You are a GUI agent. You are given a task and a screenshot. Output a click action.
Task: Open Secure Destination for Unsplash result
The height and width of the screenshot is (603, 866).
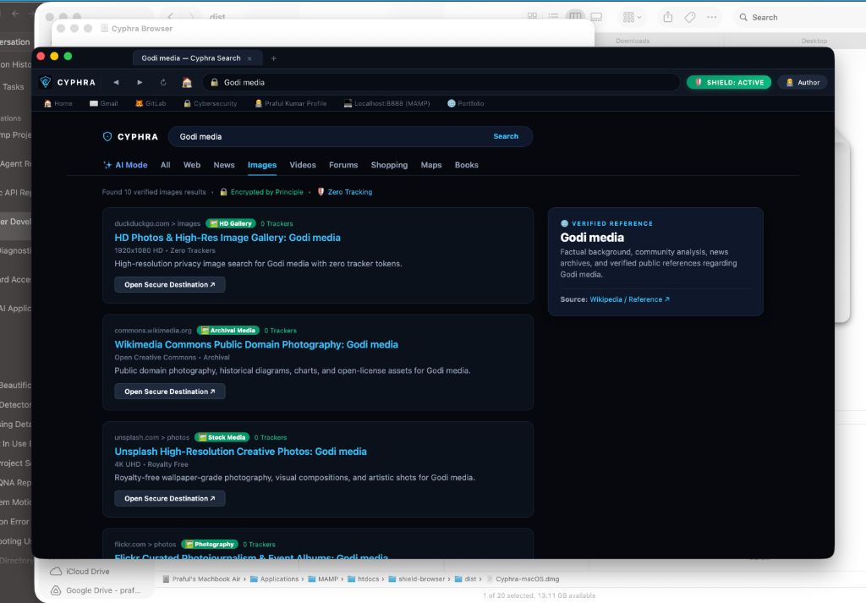click(x=169, y=499)
